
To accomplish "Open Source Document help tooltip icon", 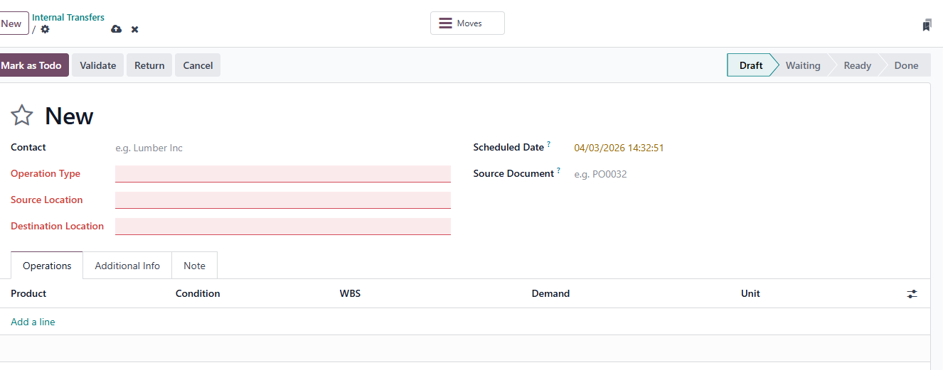I will point(559,170).
